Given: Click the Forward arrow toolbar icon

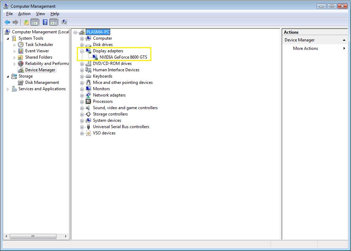Looking at the screenshot, I should coord(15,22).
